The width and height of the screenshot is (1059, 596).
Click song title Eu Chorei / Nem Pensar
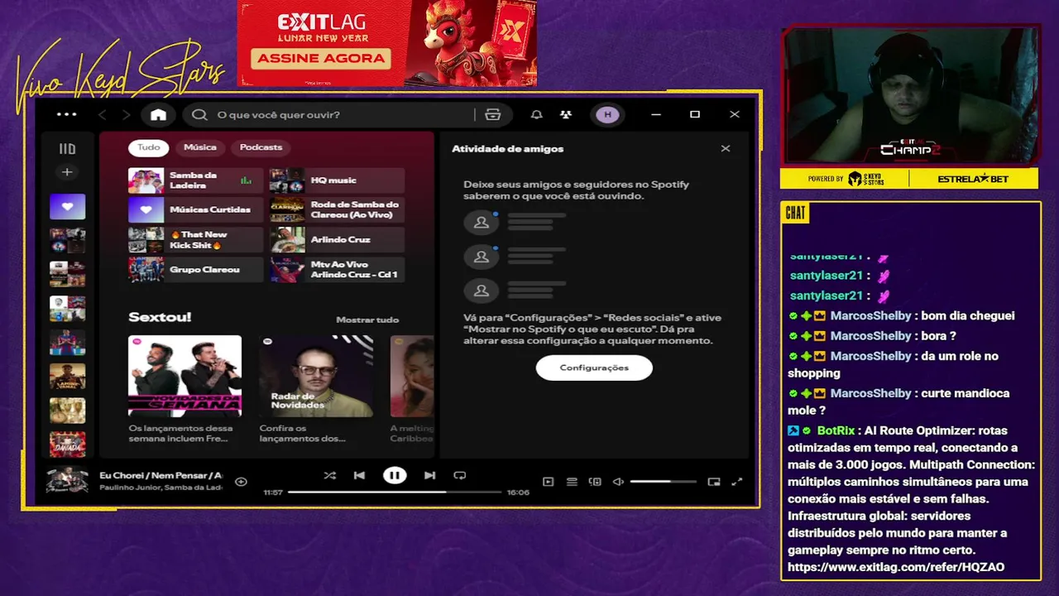161,475
